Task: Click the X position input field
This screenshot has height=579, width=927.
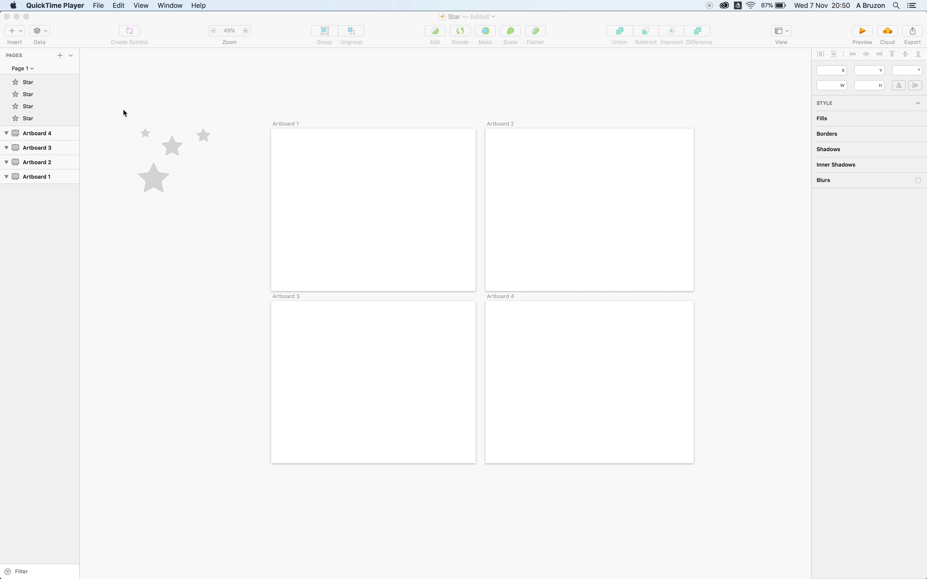Action: pyautogui.click(x=829, y=70)
